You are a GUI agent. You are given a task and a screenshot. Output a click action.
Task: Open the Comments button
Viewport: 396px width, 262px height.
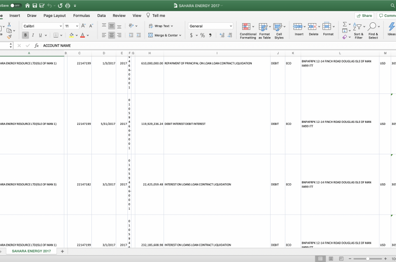click(x=387, y=15)
